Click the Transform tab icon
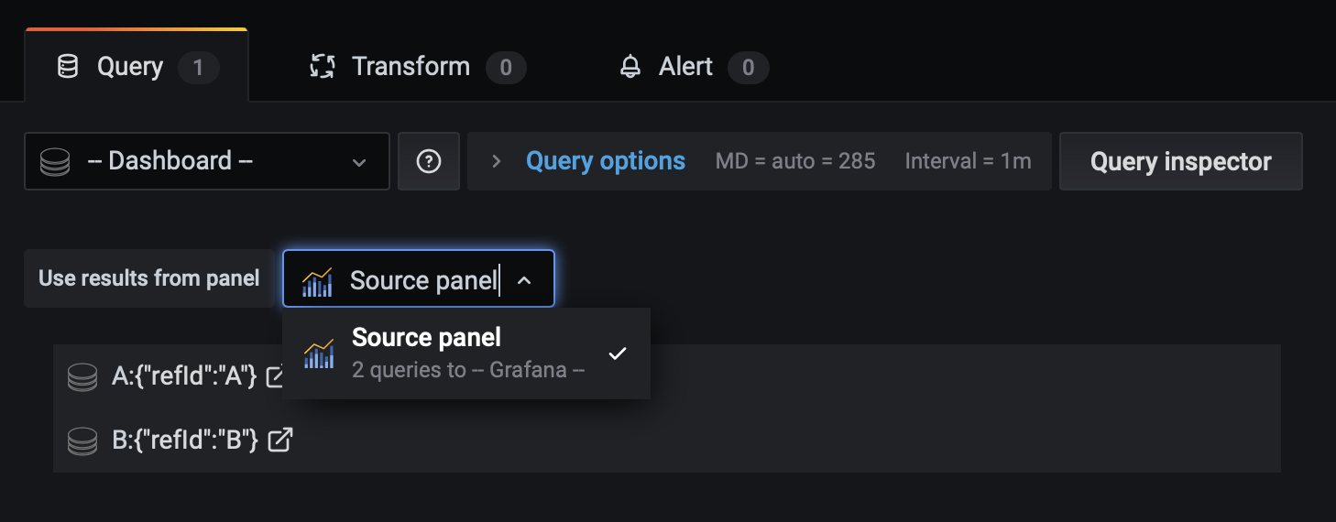 tap(323, 67)
